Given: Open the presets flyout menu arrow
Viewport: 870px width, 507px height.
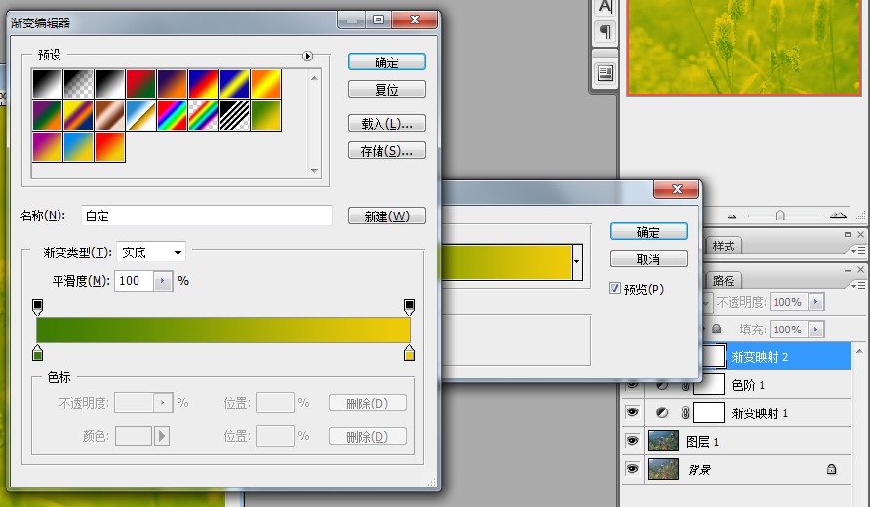Looking at the screenshot, I should coord(308,57).
